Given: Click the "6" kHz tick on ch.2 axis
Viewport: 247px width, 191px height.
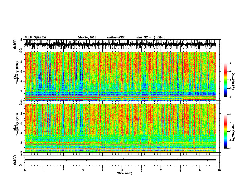Looking at the screenshot, I should (x=22, y=123).
